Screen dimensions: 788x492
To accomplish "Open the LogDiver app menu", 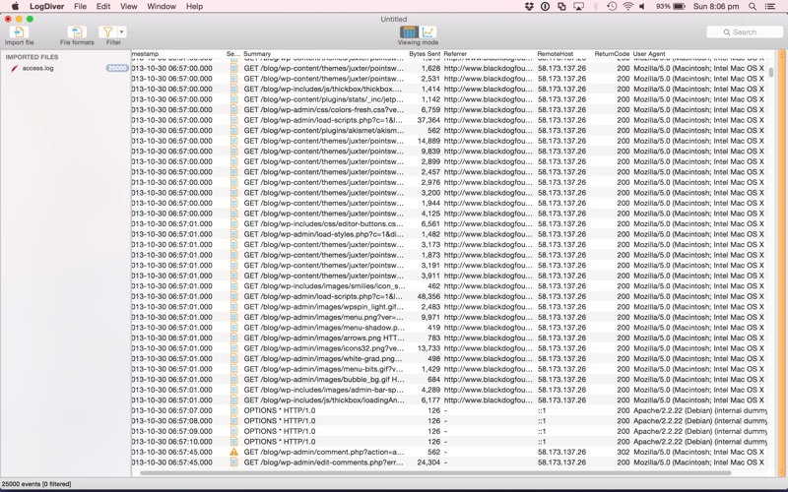I will (46, 7).
